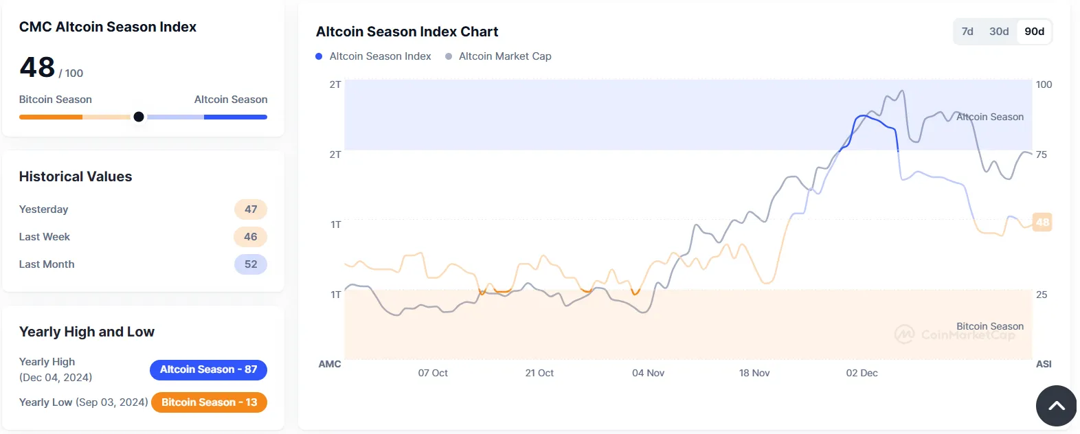Click the 02 Dec date on axis

[862, 373]
